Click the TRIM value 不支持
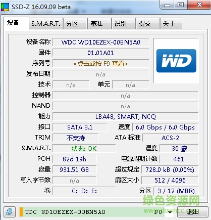211x220 pixels. [76, 138]
